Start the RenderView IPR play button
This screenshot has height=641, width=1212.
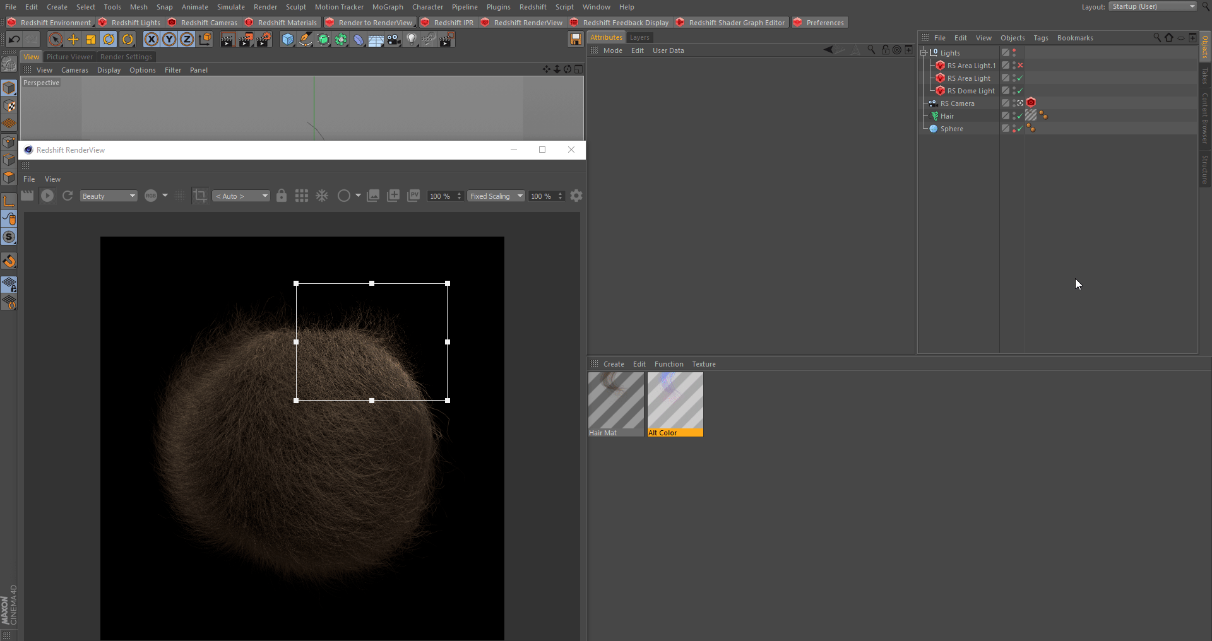pos(47,196)
